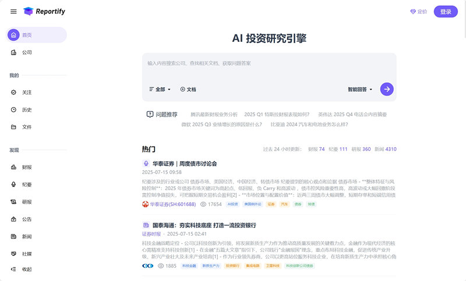The width and height of the screenshot is (466, 281).
Task: Click 纪要 111 update count
Action: (338, 150)
